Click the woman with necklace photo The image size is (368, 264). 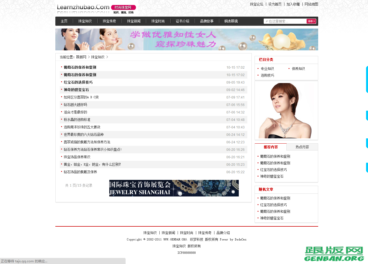point(286,111)
